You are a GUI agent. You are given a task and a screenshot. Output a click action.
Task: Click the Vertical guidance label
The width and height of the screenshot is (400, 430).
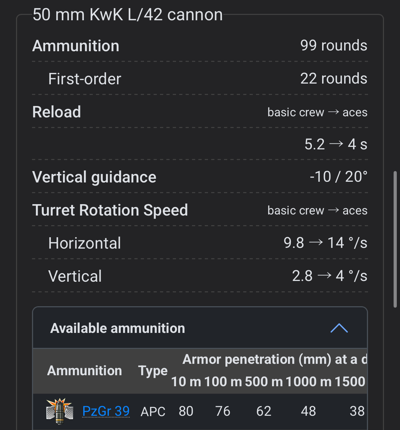[x=94, y=177]
